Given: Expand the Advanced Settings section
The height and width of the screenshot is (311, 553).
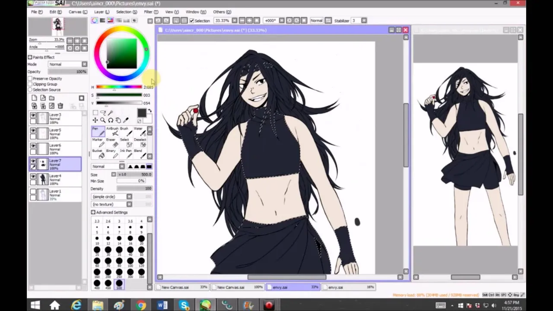Looking at the screenshot, I should (x=93, y=213).
